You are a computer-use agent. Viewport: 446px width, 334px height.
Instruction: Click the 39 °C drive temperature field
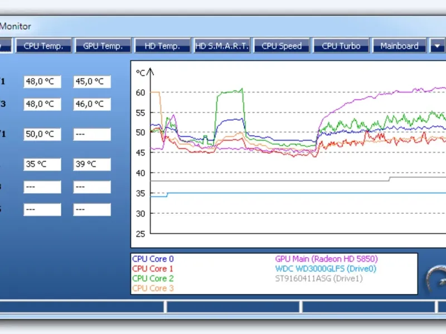pyautogui.click(x=92, y=164)
